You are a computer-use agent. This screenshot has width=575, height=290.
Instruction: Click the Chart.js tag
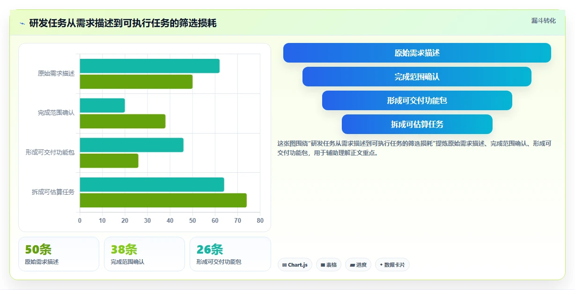pyautogui.click(x=295, y=265)
